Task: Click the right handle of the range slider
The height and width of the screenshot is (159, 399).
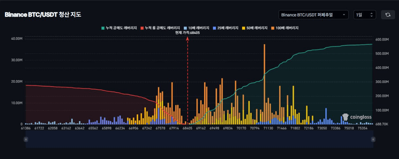Action: [373, 139]
